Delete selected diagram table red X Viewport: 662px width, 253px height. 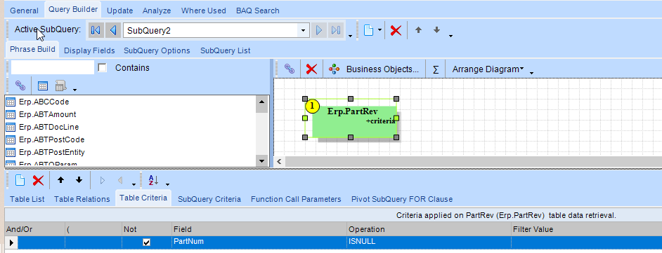[311, 69]
